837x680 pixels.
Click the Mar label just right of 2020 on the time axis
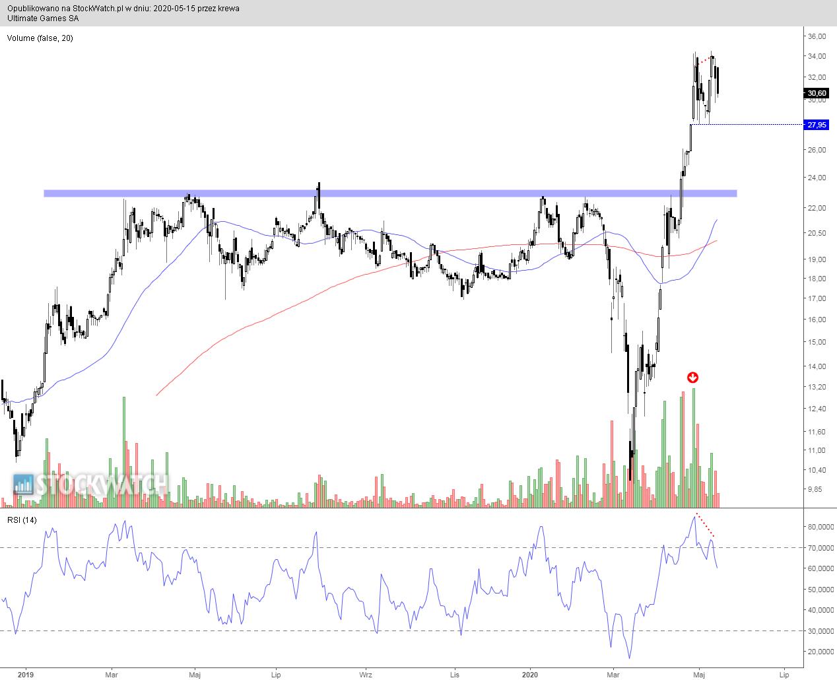pos(614,675)
